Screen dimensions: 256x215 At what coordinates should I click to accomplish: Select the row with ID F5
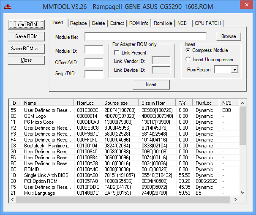point(124,187)
